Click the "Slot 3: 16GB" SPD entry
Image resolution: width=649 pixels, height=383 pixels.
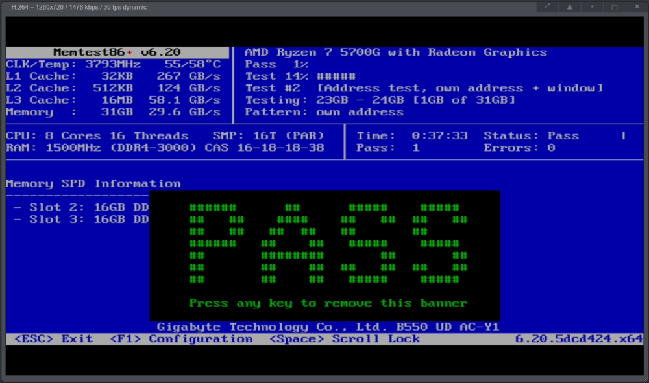tap(80, 220)
